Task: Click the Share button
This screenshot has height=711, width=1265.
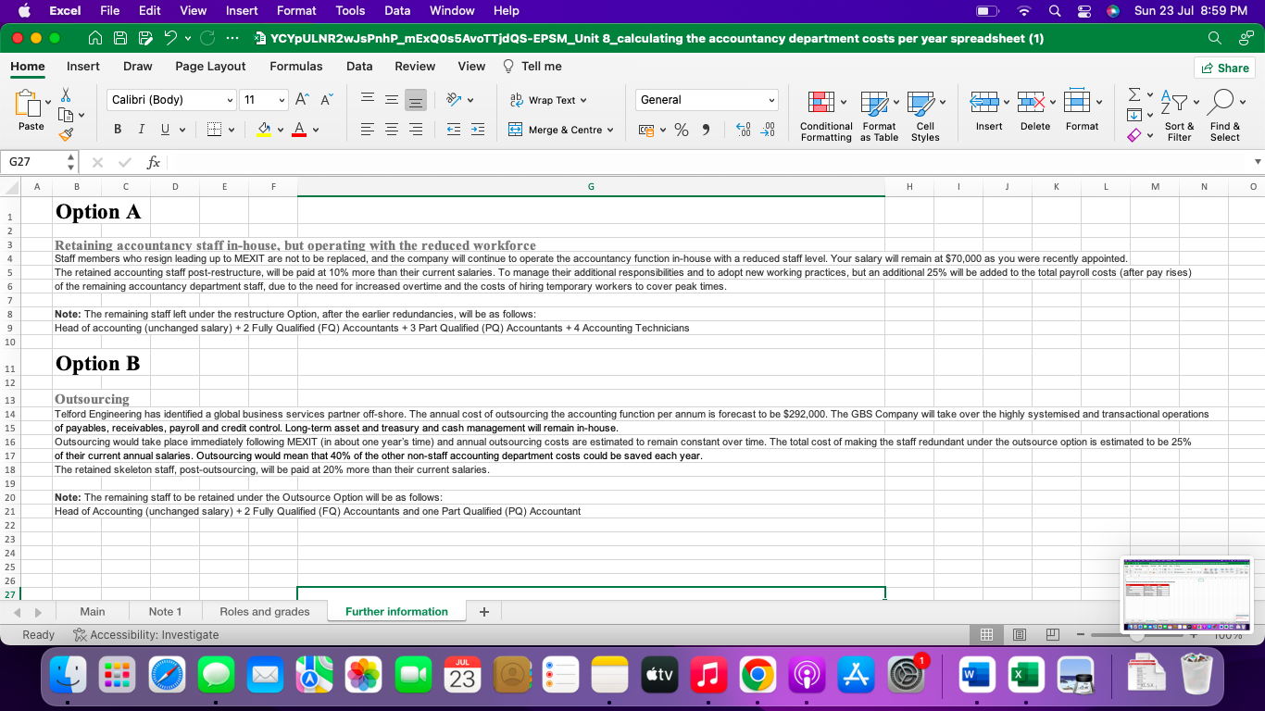Action: coord(1224,68)
